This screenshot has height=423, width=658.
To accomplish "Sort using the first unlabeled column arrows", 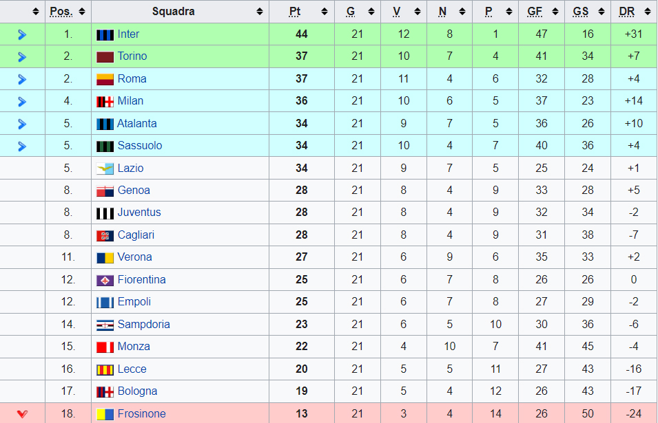I will 36,12.
